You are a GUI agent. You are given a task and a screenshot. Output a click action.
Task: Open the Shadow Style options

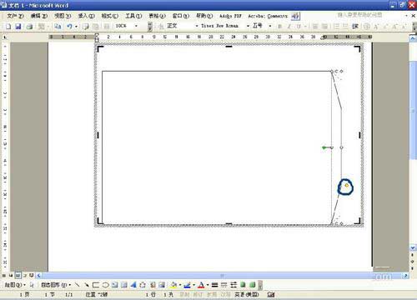243,285
